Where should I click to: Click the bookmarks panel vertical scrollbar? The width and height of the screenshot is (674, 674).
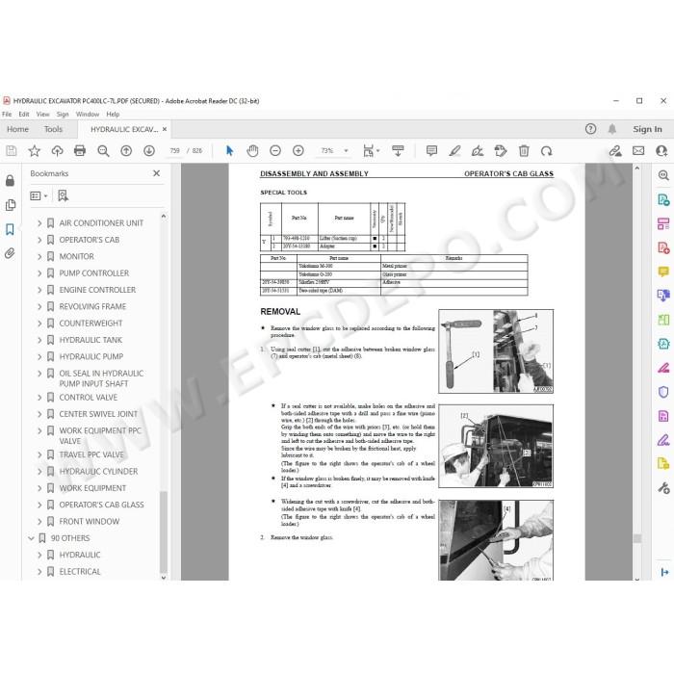(x=164, y=531)
